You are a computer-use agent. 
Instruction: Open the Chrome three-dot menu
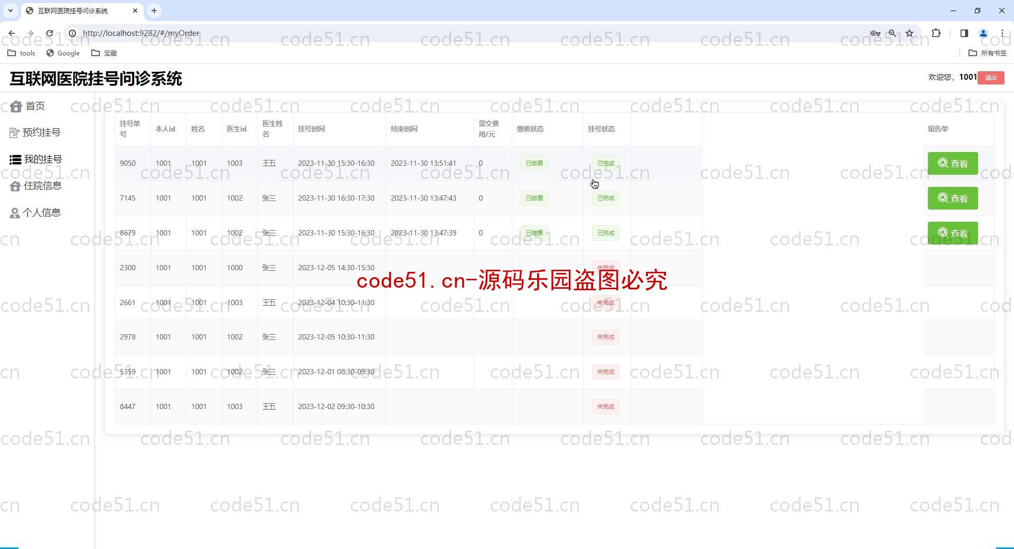click(1002, 33)
